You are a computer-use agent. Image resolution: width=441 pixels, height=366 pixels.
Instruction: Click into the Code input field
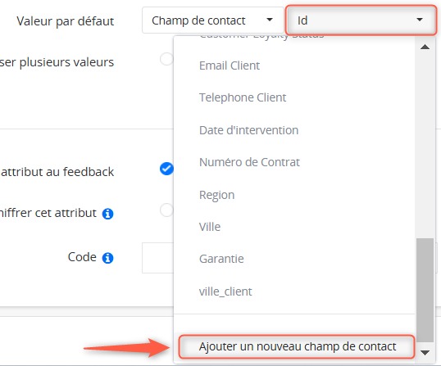tap(157, 258)
